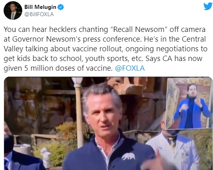Click the words "vaccine rollout" in the tweet
This screenshot has height=170, width=213.
97,49
